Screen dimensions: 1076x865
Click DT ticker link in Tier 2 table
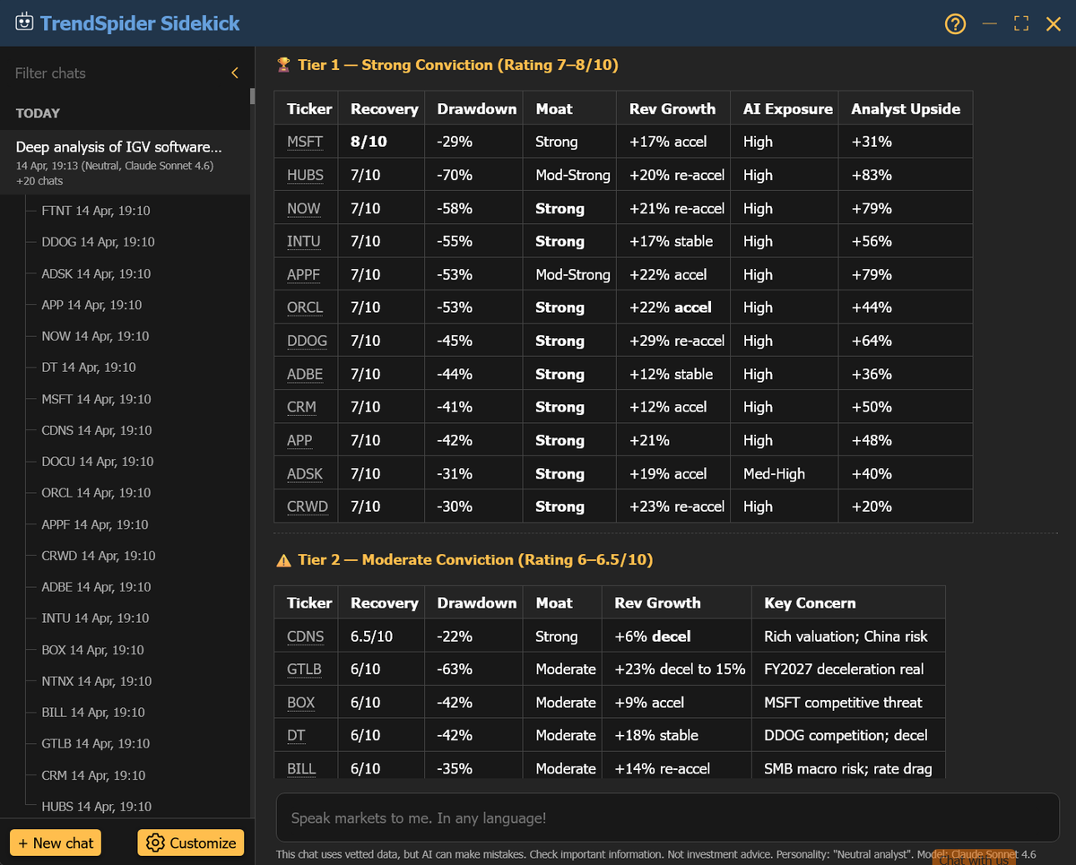click(296, 736)
